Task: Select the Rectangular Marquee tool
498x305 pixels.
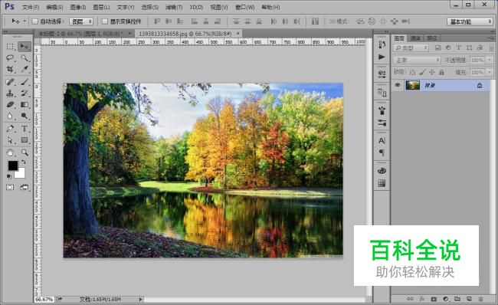Action: (10, 47)
